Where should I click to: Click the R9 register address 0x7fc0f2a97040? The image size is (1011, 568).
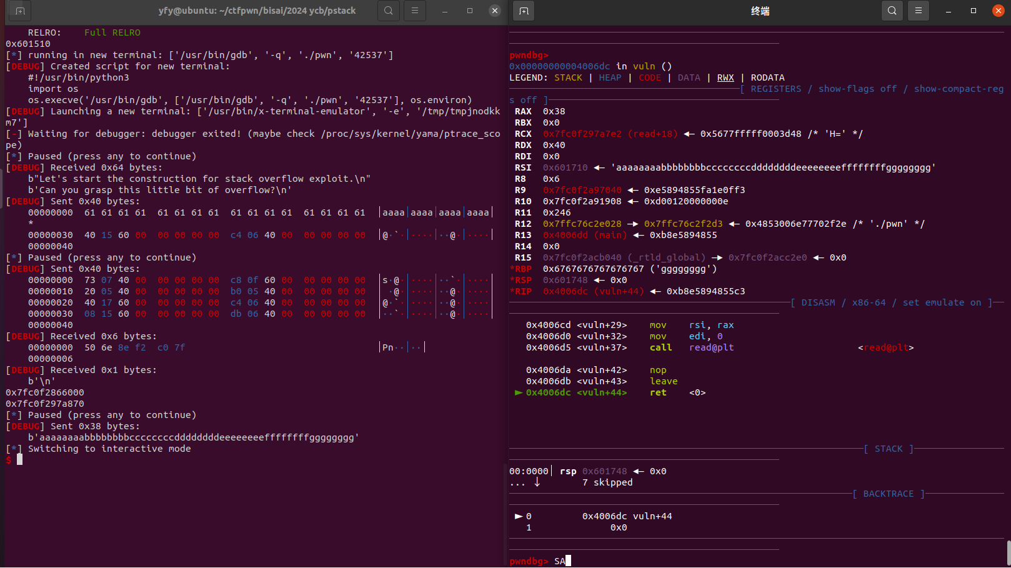click(582, 190)
